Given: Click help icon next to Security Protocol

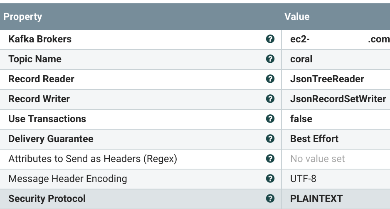Looking at the screenshot, I should click(270, 198).
